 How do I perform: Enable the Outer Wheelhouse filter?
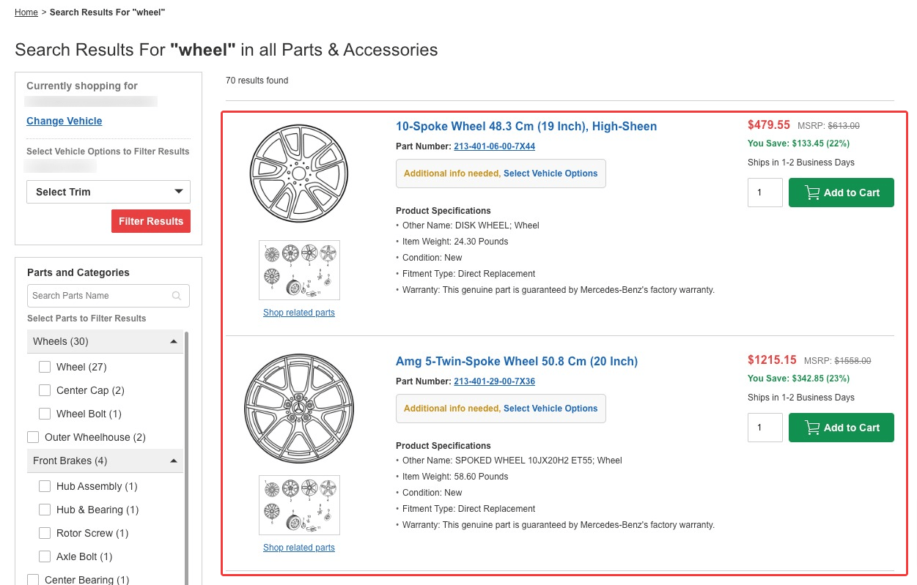pos(33,437)
